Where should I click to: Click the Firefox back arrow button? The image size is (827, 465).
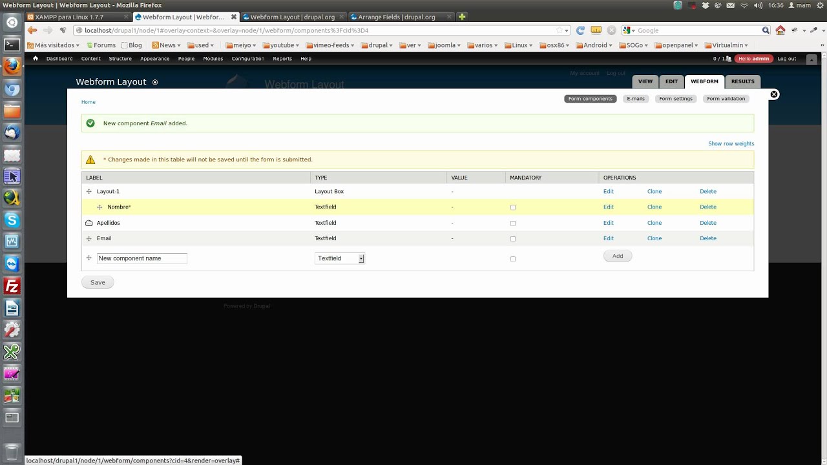pyautogui.click(x=32, y=30)
